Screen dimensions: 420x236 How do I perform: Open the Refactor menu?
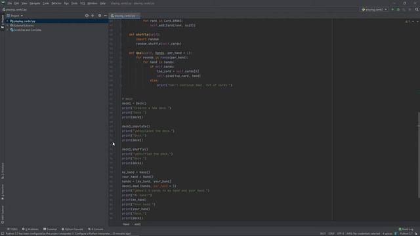56,3
